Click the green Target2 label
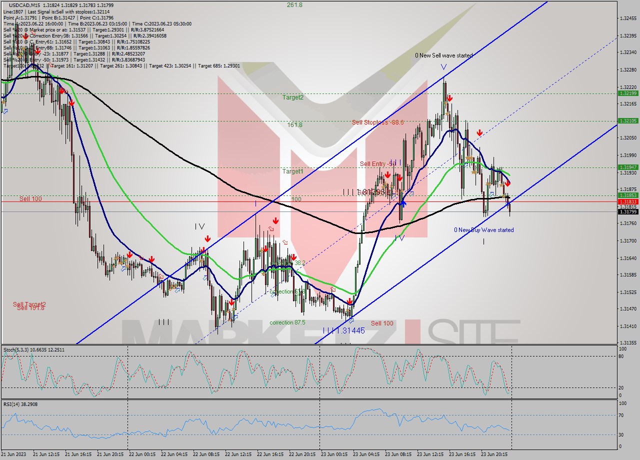Screen dimensions: 640x460 click(292, 97)
